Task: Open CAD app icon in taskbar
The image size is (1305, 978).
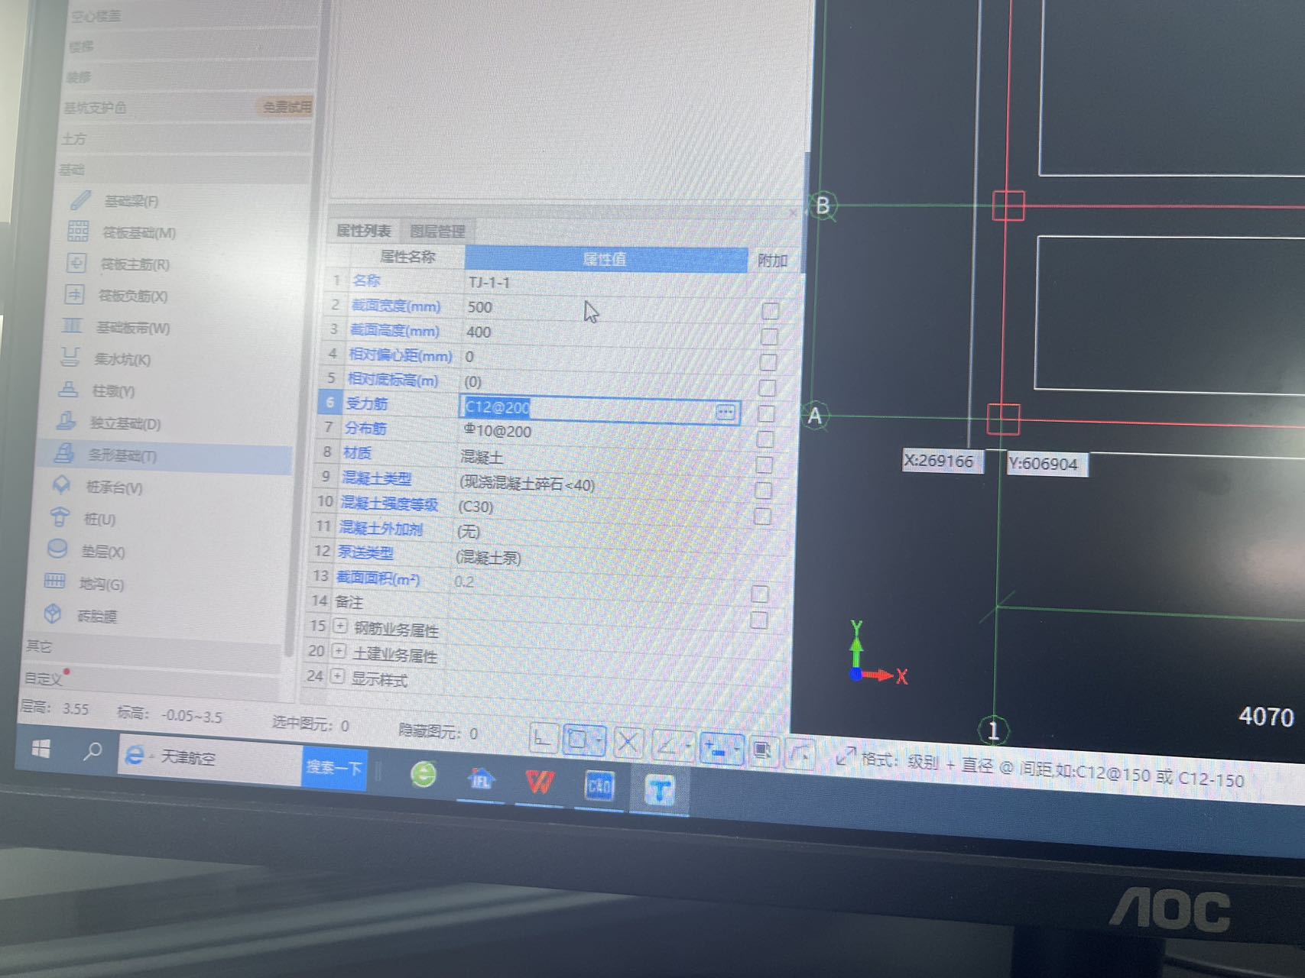Action: (x=599, y=785)
